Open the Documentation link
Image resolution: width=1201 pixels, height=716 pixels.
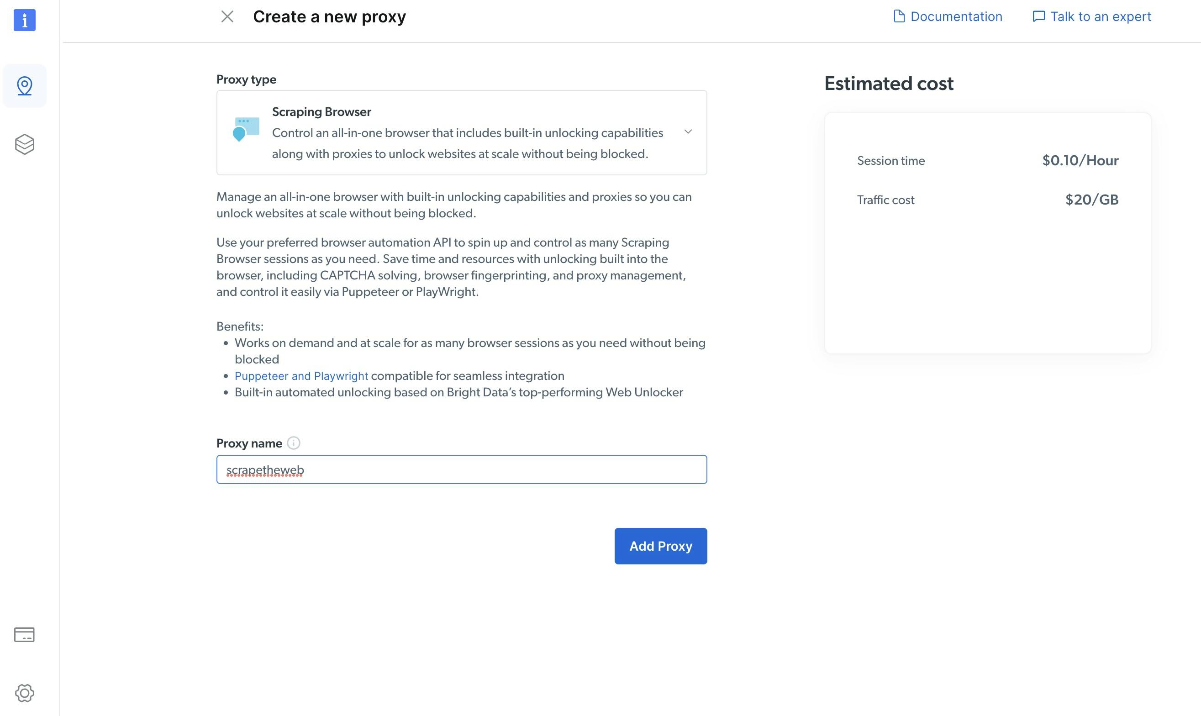[x=956, y=17]
